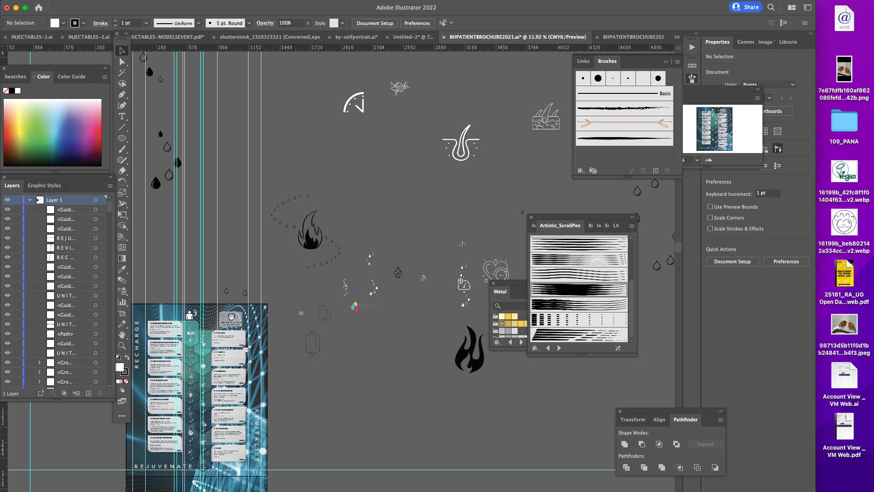Open the Uniform stroke profile dropdown
This screenshot has width=874, height=492.
click(x=198, y=23)
